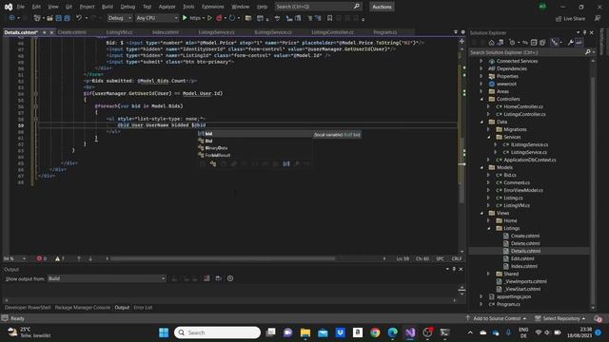Image resolution: width=609 pixels, height=342 pixels.
Task: Click Collapse All icon in Solution Explorer toolbar
Action: [x=534, y=42]
